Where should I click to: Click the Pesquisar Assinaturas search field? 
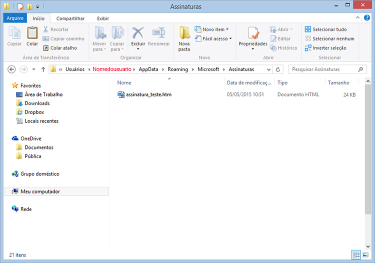327,69
